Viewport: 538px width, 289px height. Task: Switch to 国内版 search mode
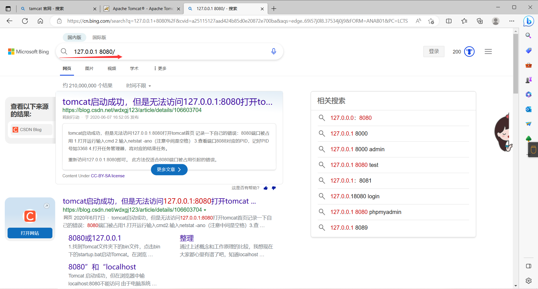(74, 38)
